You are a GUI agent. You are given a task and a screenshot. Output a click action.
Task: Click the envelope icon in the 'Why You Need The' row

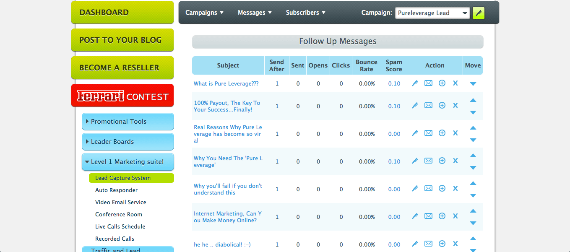(x=428, y=161)
